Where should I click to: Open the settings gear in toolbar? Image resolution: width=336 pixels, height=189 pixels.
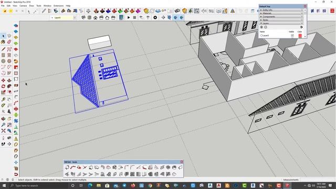pos(155,17)
